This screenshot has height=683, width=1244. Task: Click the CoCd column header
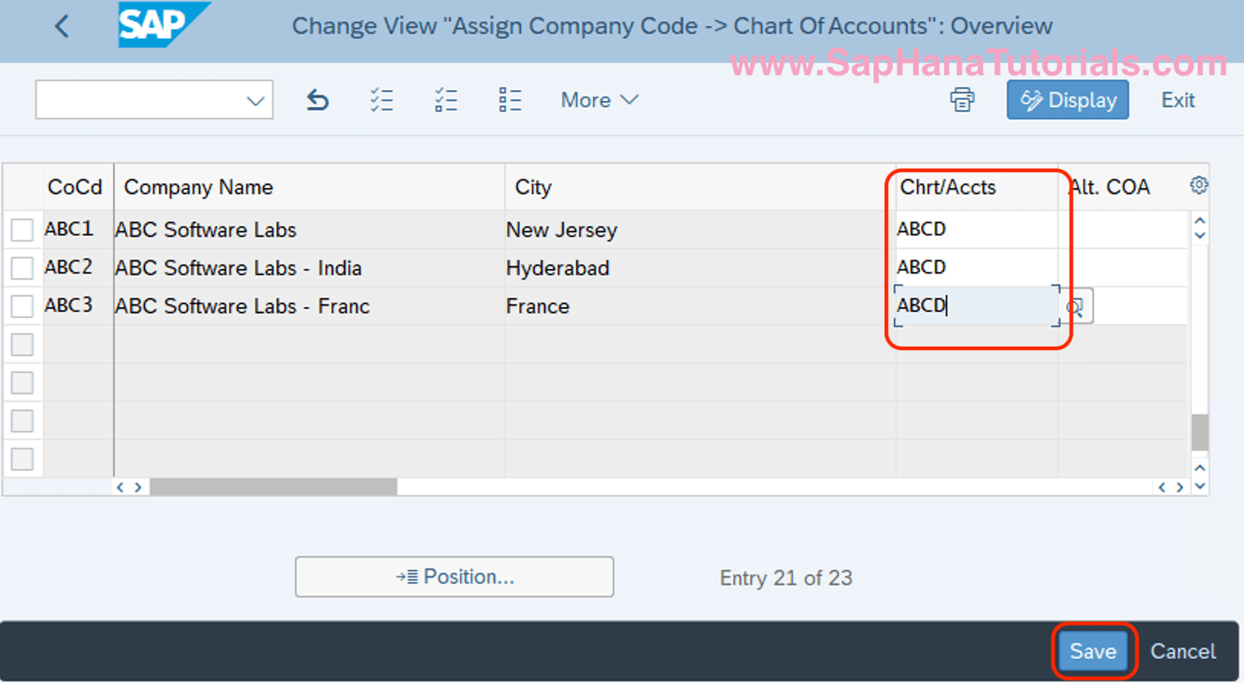click(75, 187)
